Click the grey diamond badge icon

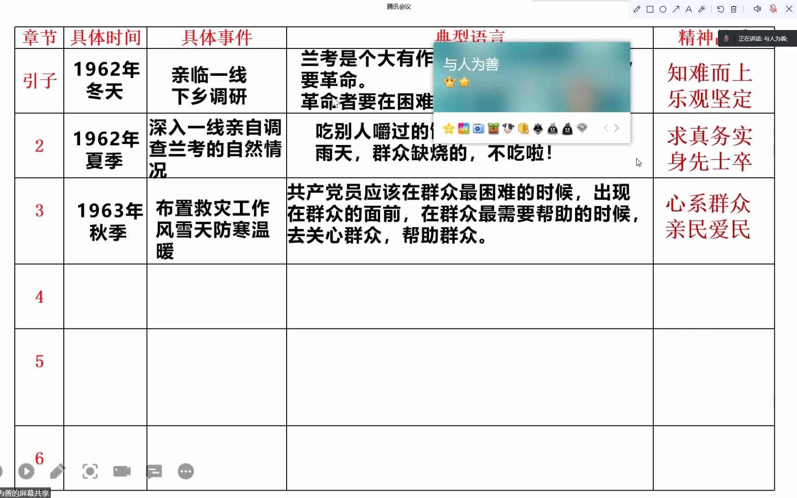[582, 128]
